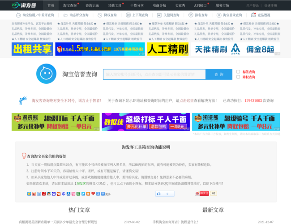Click the blue plus share icon
Viewport: 291px width, 224px height.
tap(103, 194)
